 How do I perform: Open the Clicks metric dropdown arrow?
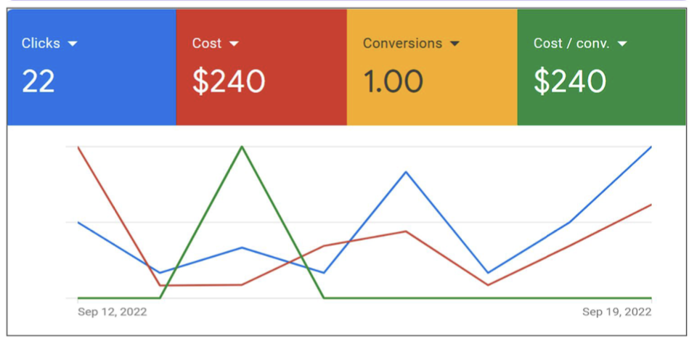point(72,44)
